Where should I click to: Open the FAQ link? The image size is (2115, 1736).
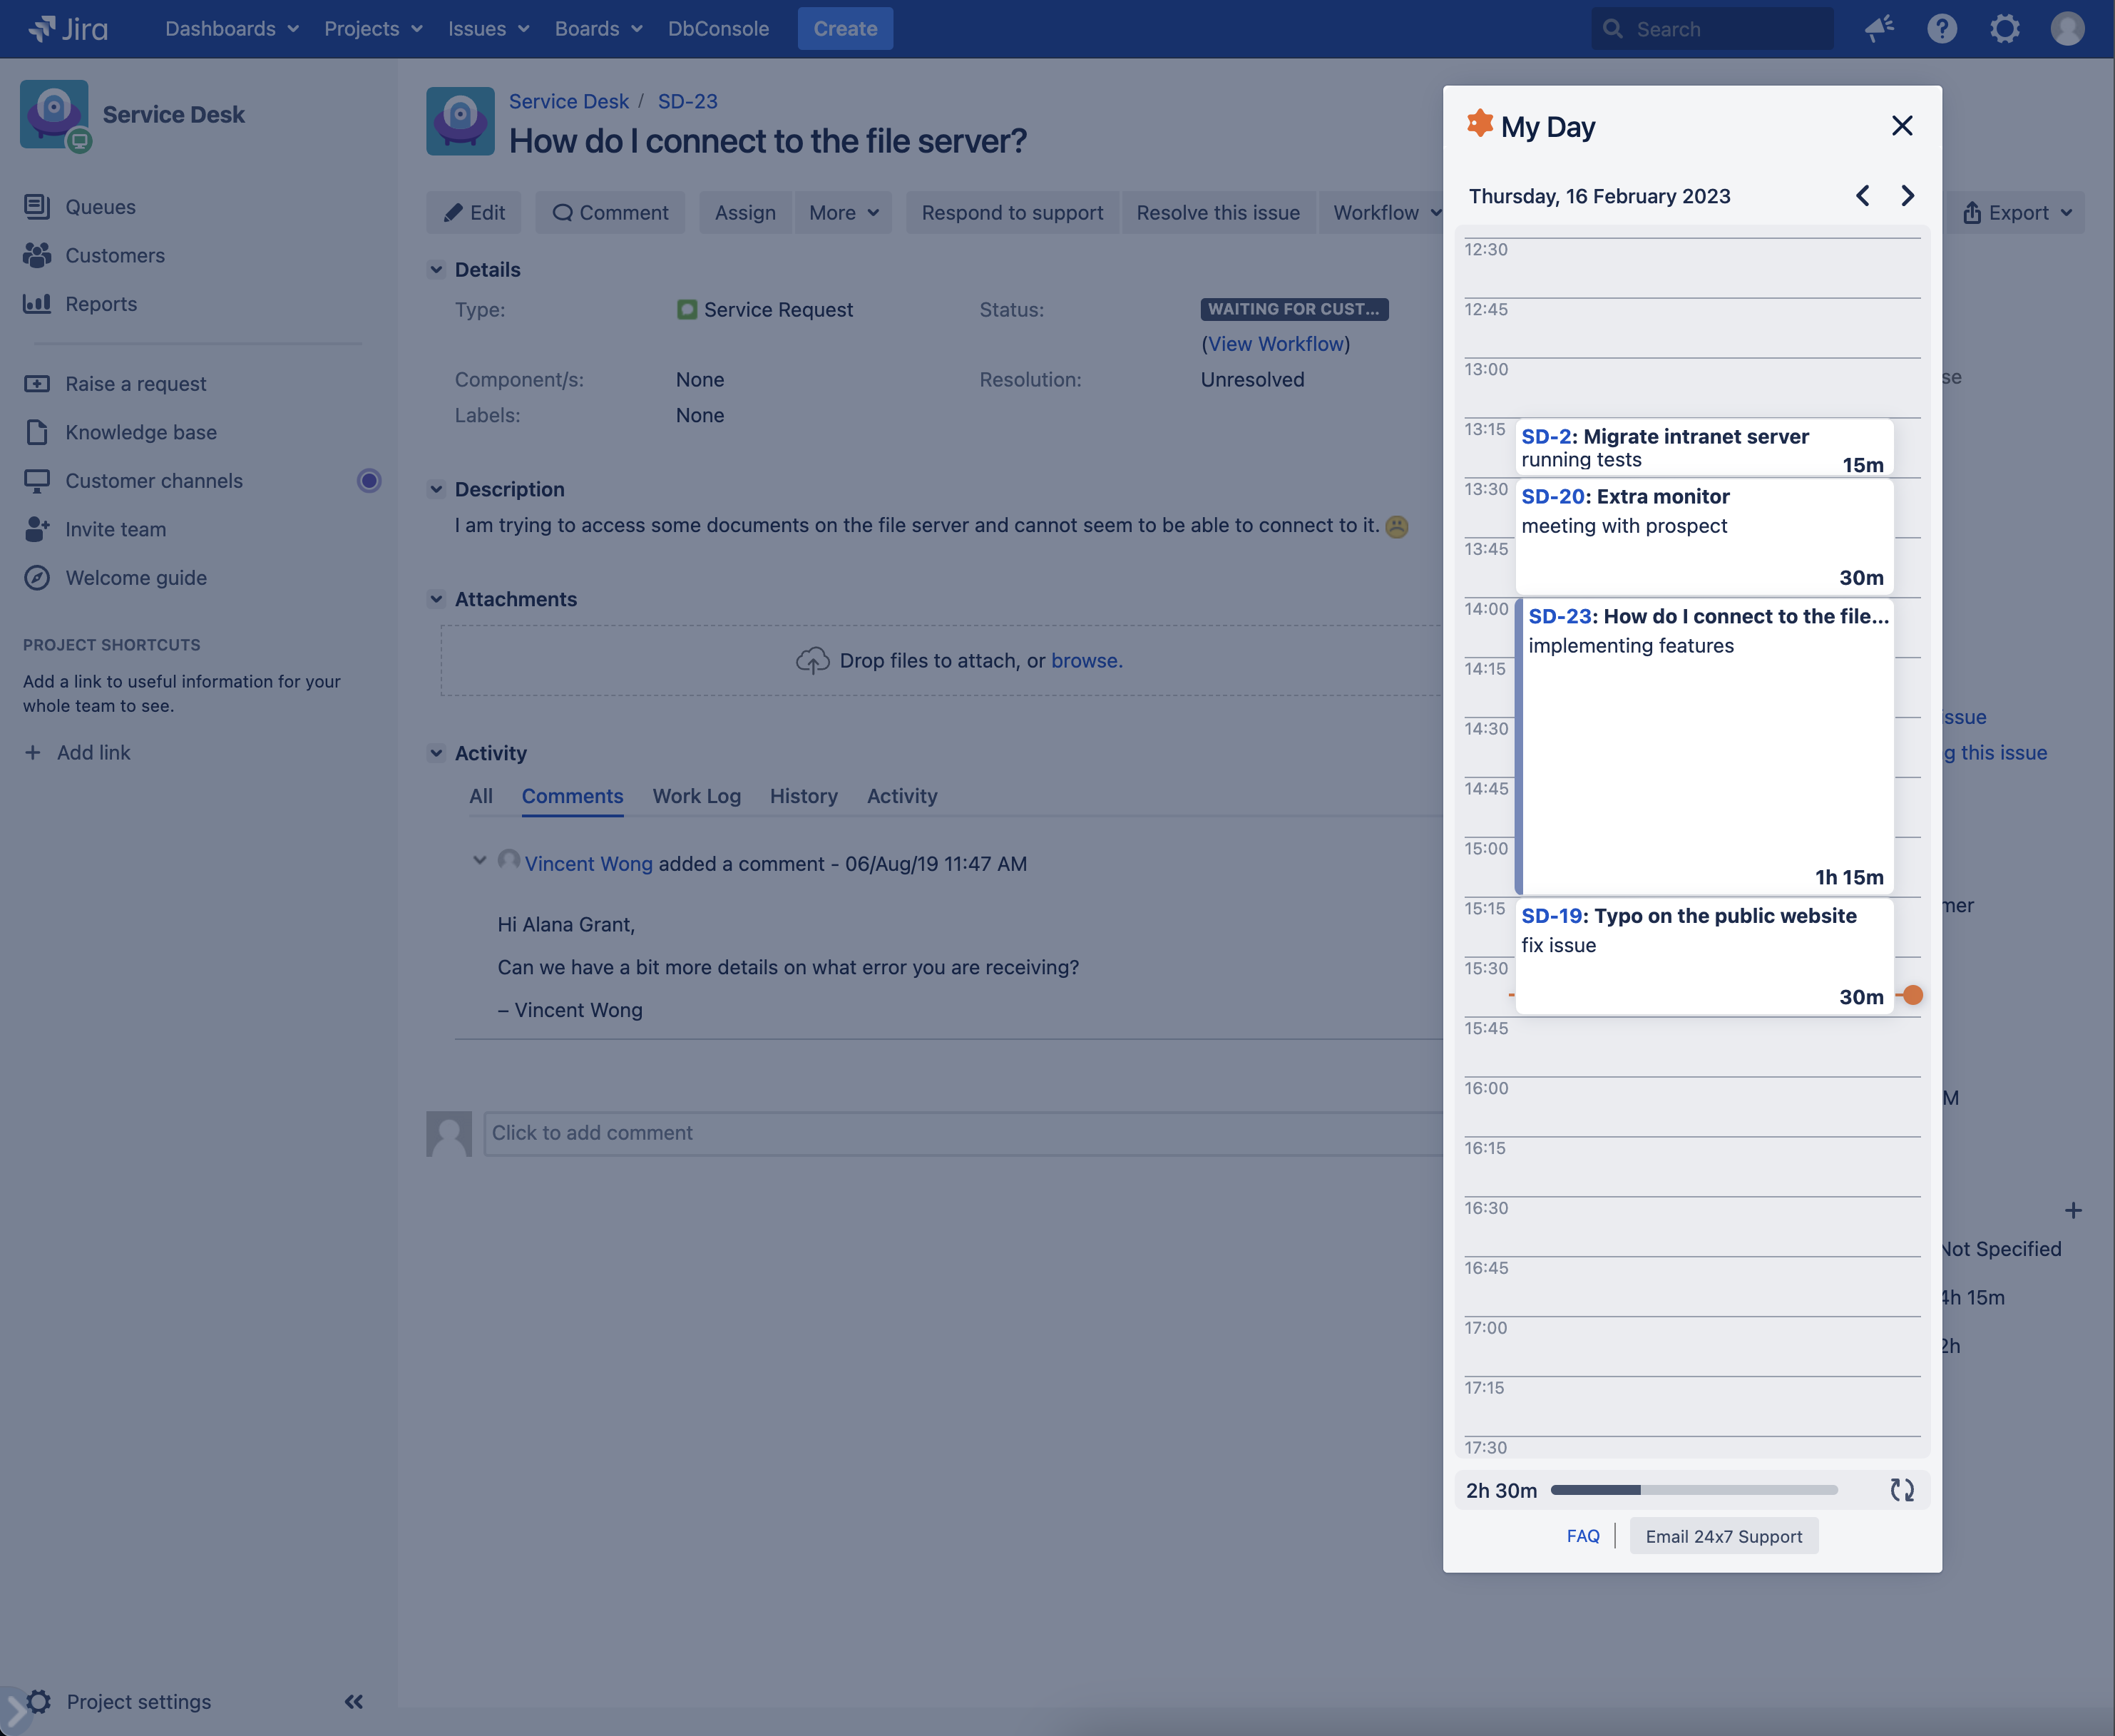pos(1582,1536)
